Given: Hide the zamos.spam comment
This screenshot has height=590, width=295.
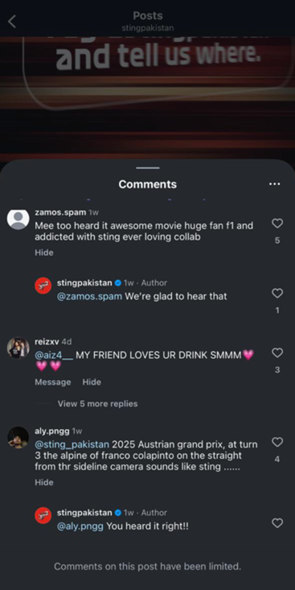Looking at the screenshot, I should click(44, 253).
